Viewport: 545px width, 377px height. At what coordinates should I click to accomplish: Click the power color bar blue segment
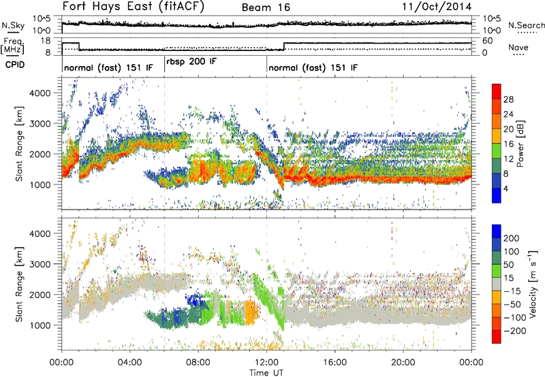[x=497, y=195]
